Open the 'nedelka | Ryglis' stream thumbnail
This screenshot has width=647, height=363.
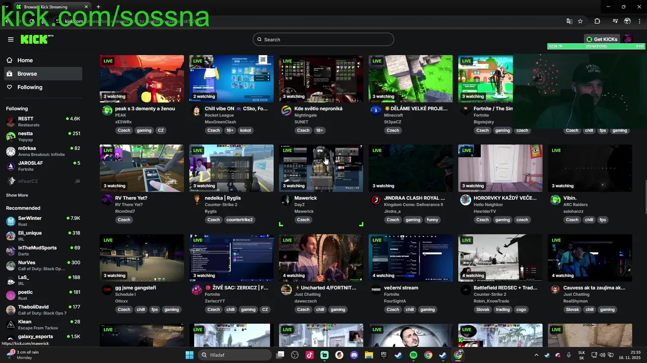[x=231, y=168]
